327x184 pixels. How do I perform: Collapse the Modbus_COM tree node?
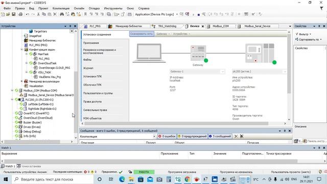(12, 90)
